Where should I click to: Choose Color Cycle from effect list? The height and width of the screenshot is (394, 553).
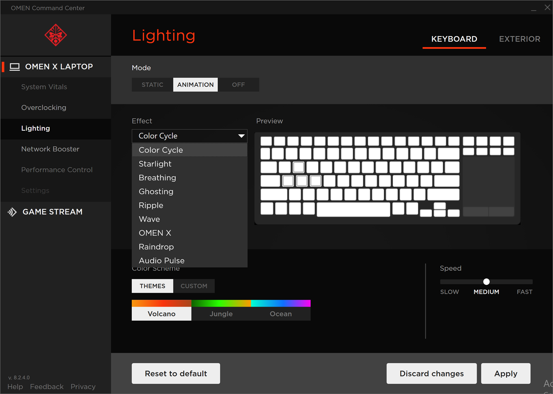click(x=190, y=150)
